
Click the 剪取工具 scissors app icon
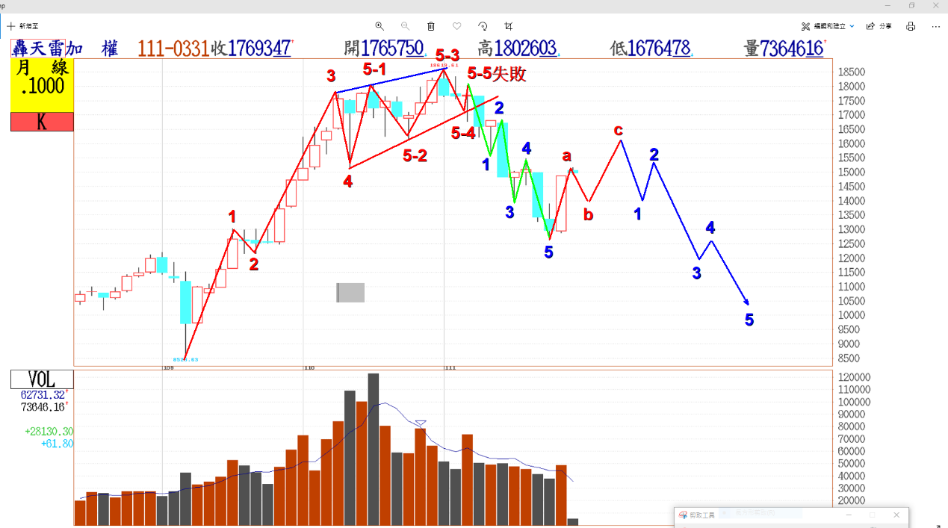pos(683,515)
